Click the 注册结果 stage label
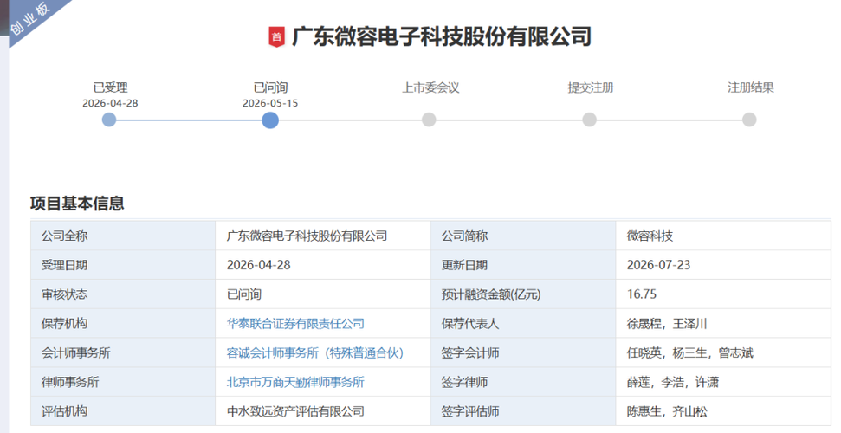This screenshot has width=841, height=433. click(750, 87)
